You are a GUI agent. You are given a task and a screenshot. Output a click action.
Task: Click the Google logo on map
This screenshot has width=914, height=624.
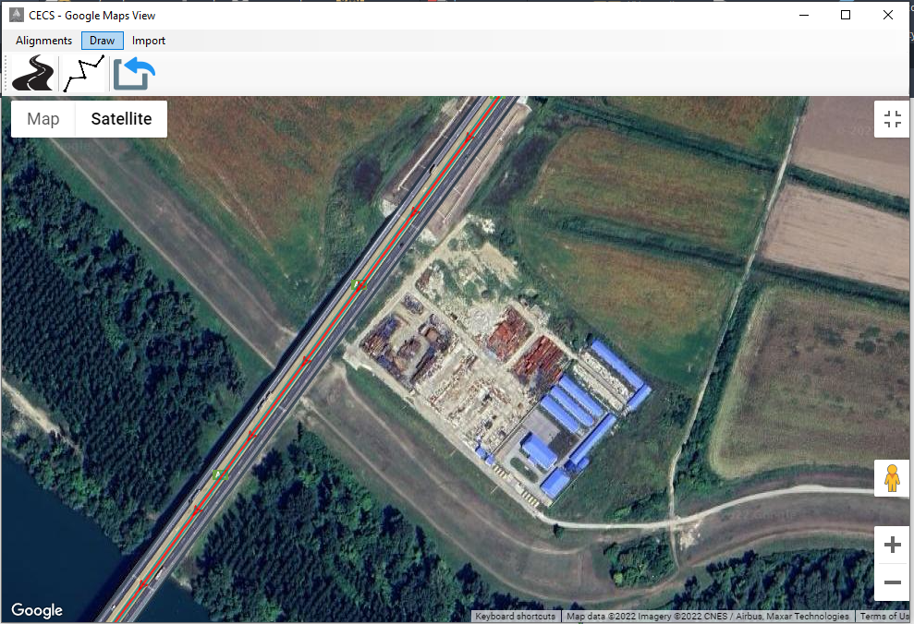[37, 610]
